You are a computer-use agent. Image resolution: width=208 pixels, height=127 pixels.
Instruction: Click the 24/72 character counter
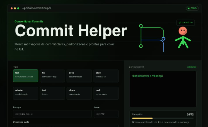[x=190, y=115]
